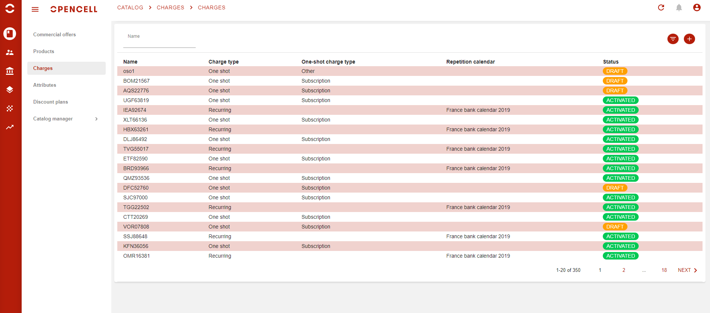Image resolution: width=710 pixels, height=313 pixels.
Task: Refresh the page with reload icon
Action: point(661,7)
